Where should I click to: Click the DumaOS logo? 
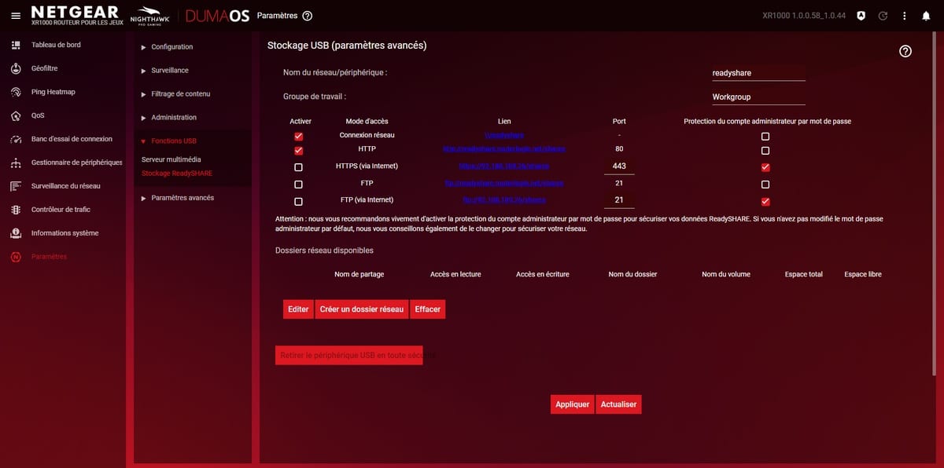click(218, 16)
